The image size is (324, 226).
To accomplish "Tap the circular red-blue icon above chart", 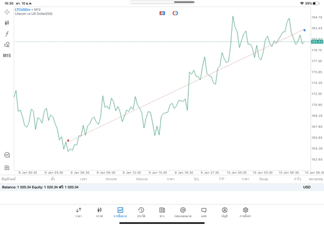I will pos(175,13).
